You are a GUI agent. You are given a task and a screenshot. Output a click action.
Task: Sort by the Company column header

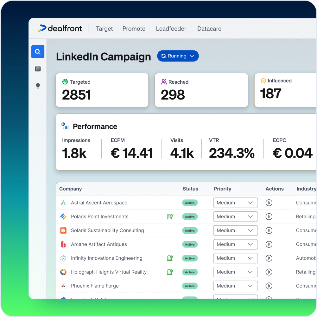(71, 189)
